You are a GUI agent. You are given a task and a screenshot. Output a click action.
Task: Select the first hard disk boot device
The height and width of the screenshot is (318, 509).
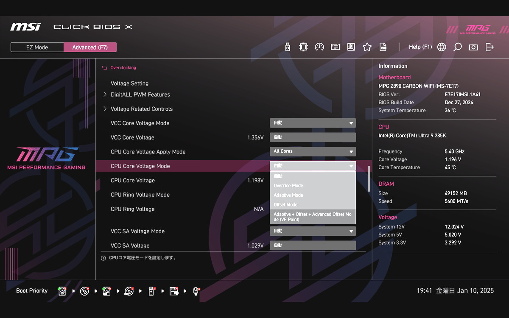62,291
